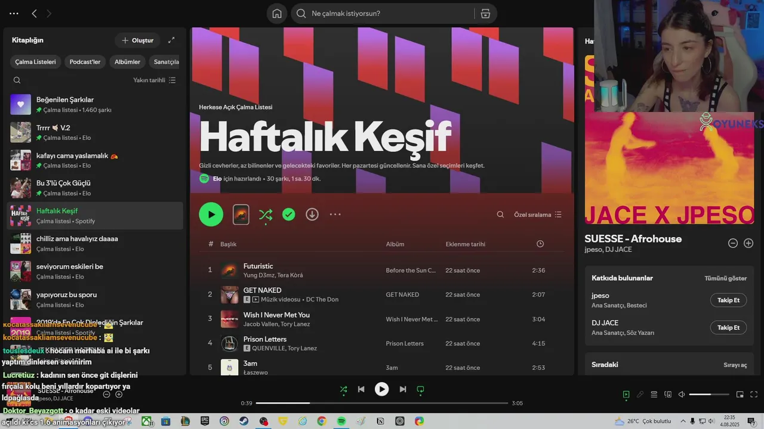Adjust the volume slider in player bar
The image size is (764, 429).
(709, 394)
